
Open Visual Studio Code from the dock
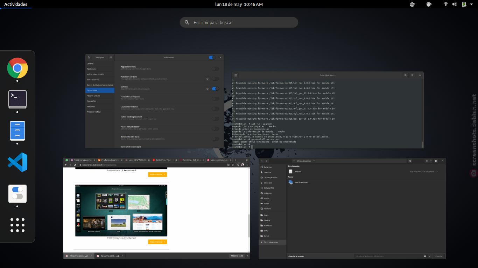click(17, 162)
